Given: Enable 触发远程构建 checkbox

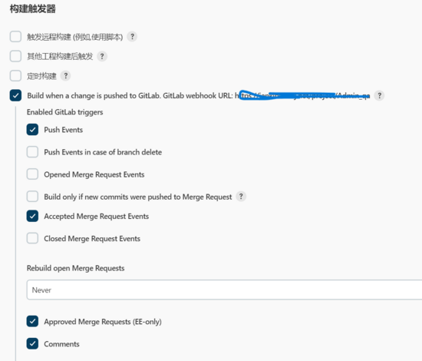Looking at the screenshot, I should point(15,36).
